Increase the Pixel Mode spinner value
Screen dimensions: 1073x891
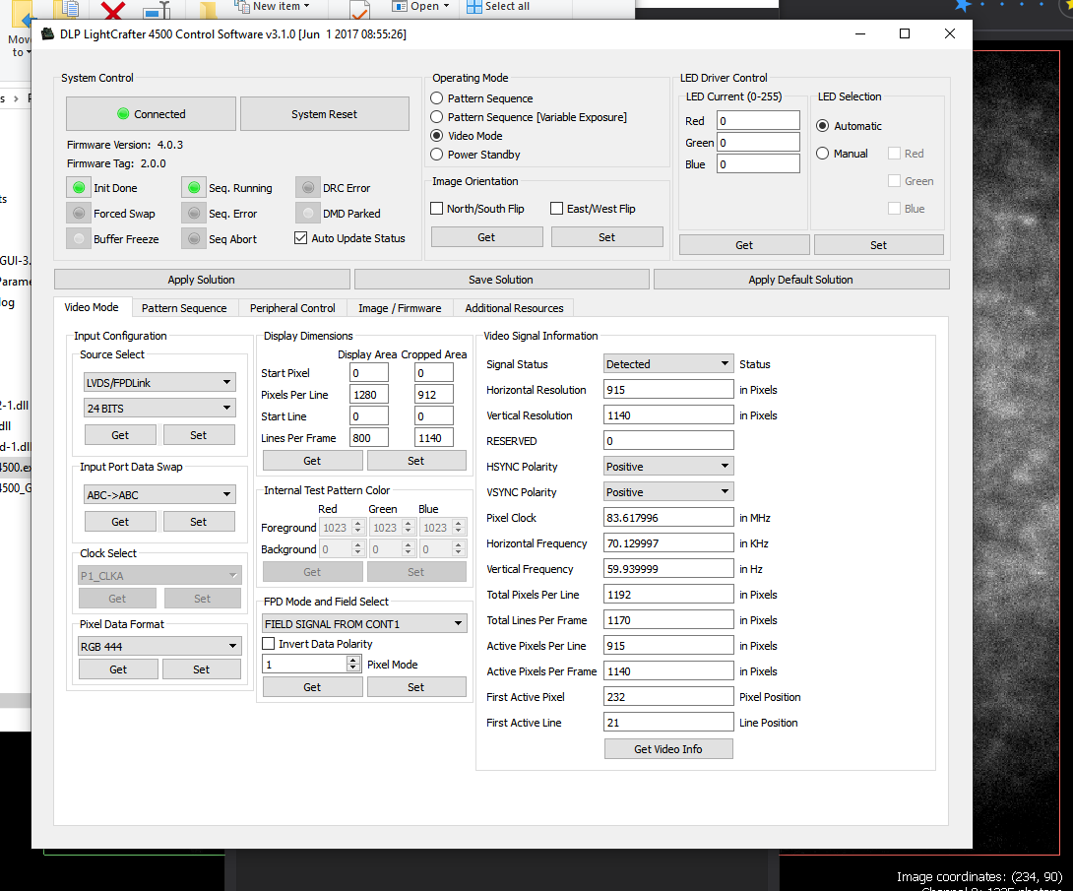353,660
